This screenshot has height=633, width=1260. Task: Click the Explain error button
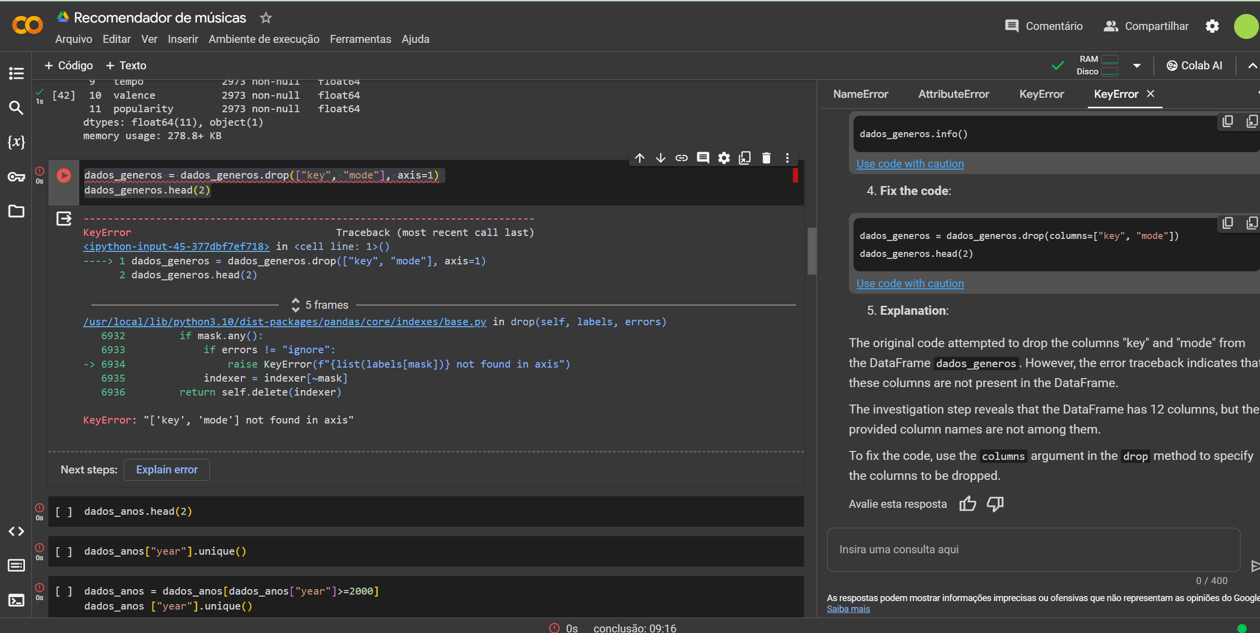pos(167,470)
